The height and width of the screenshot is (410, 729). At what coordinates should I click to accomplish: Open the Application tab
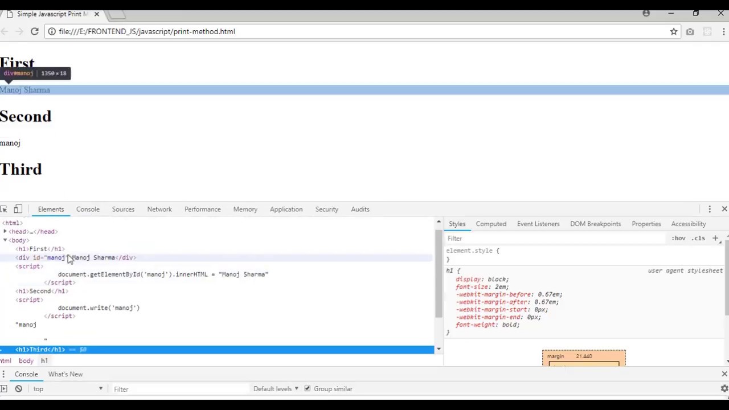coord(286,209)
